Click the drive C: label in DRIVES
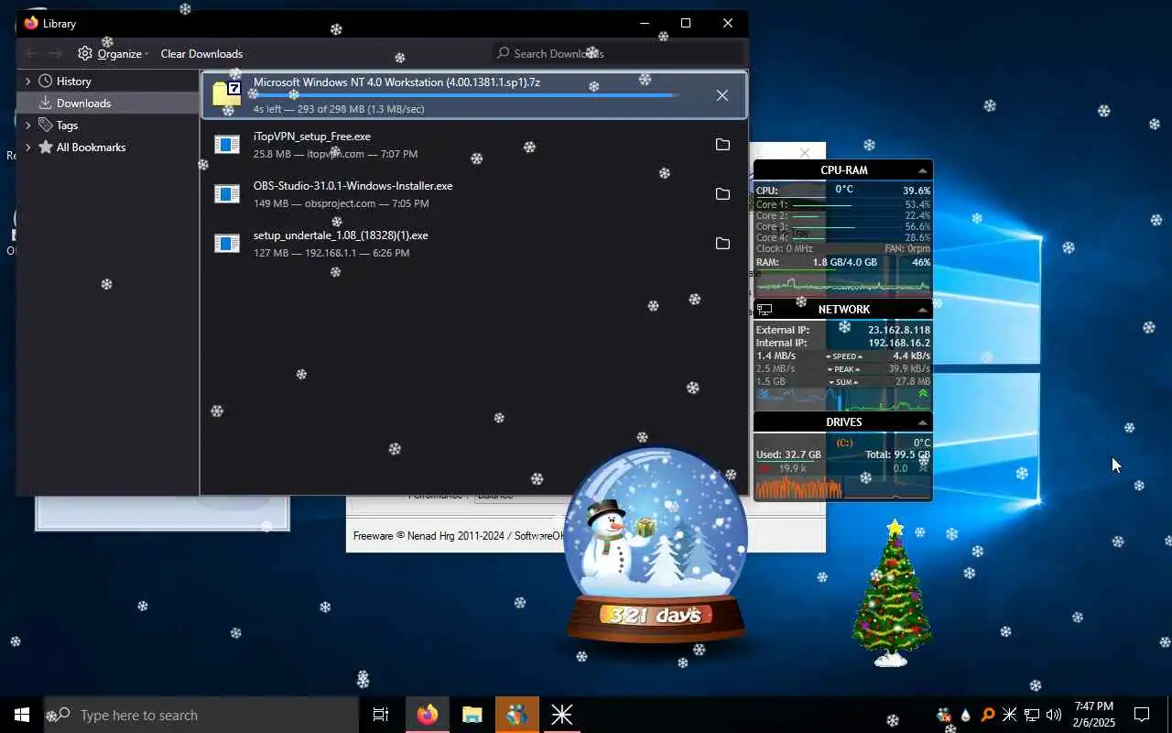Image resolution: width=1172 pixels, height=733 pixels. [x=844, y=443]
